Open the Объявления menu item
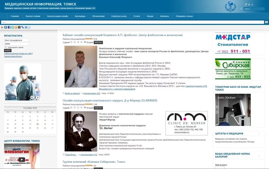The height and width of the screenshot is (169, 269). tap(98, 16)
